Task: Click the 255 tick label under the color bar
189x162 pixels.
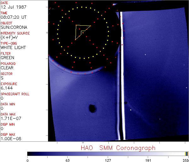Action: coord(185,160)
